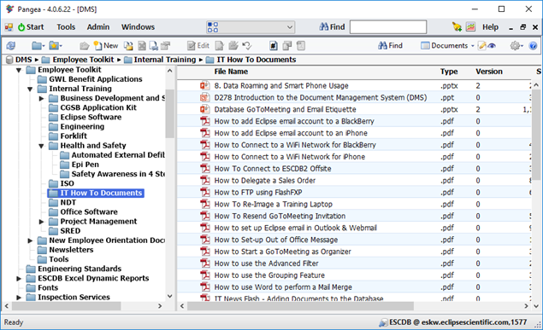Collapse the Internal Training tree node
The image size is (543, 330).
pyautogui.click(x=30, y=89)
